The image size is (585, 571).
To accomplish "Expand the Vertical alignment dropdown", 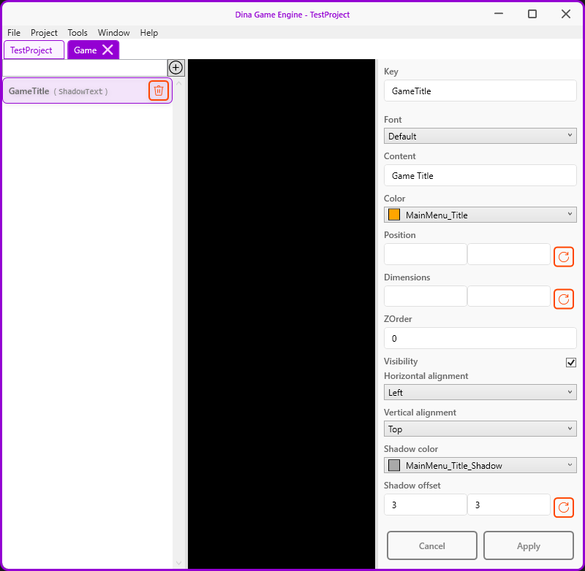I will point(480,429).
